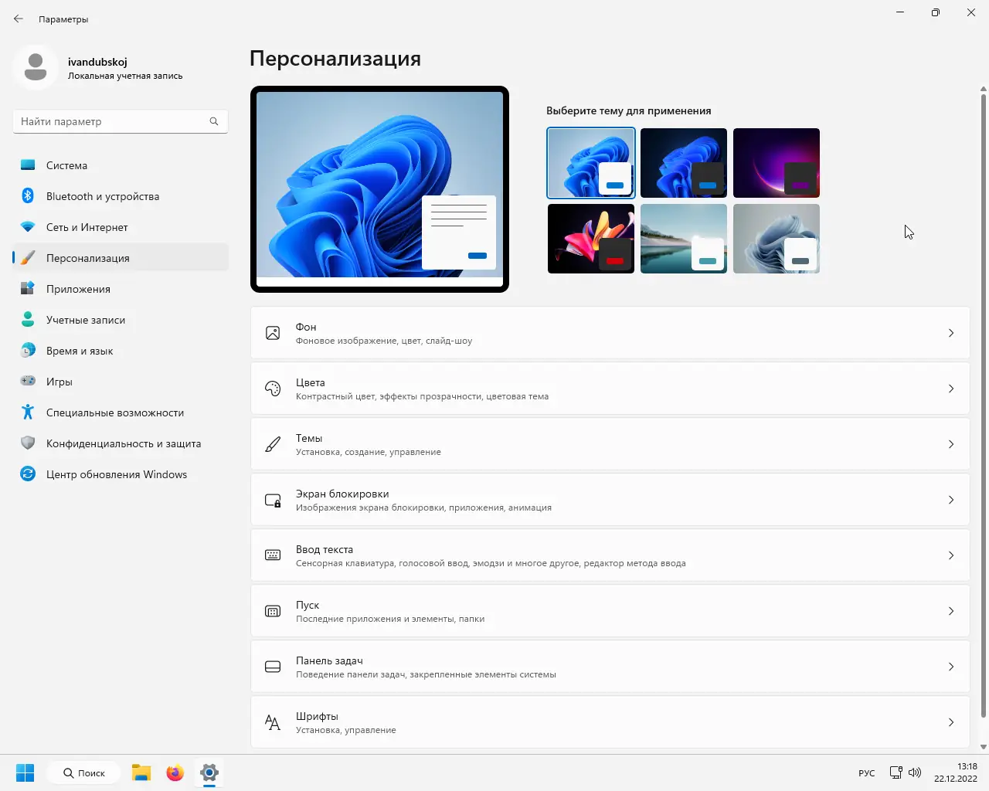Expand the Ввод текста section chevron
989x791 pixels.
coord(951,555)
